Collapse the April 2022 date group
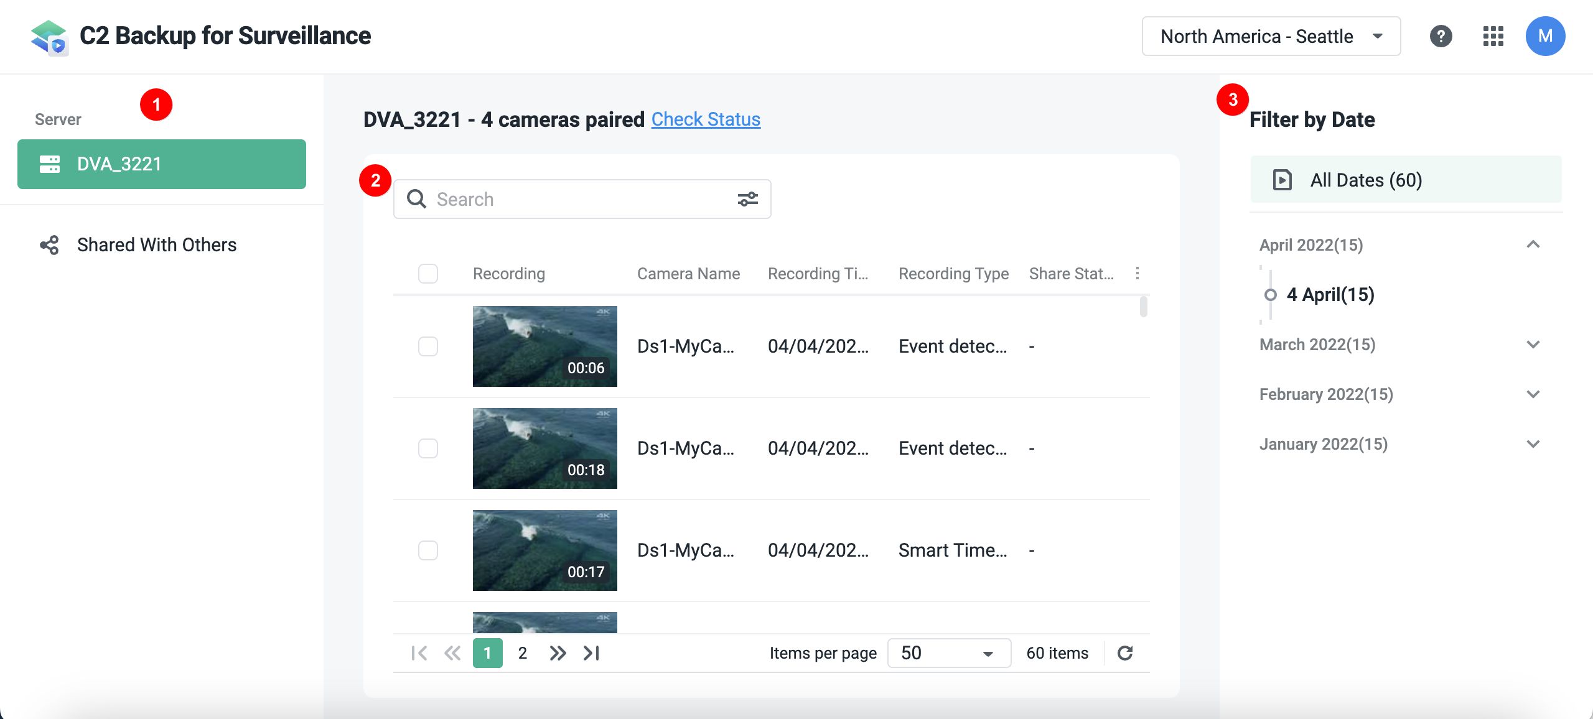 (x=1534, y=244)
